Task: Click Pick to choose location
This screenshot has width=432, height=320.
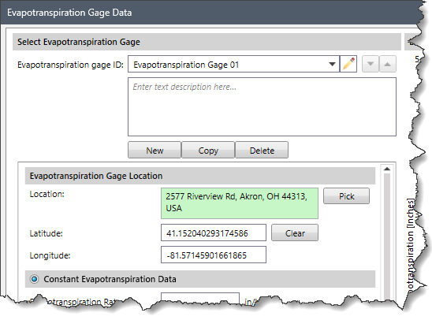Action: coord(346,196)
